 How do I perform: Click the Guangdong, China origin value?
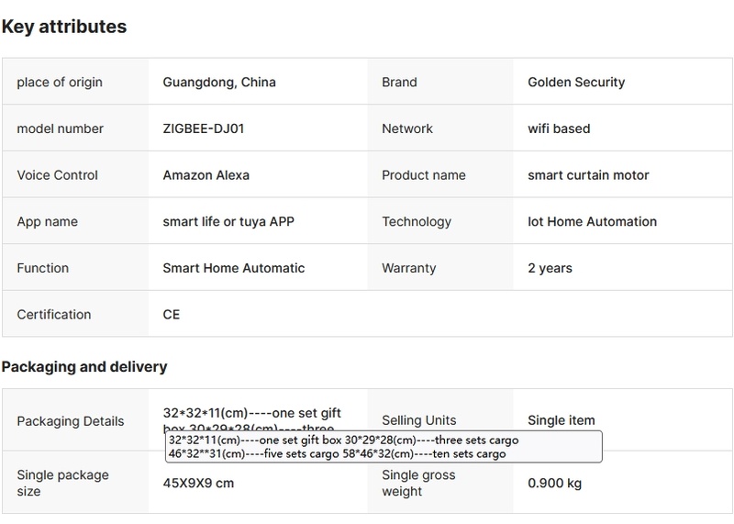click(x=219, y=83)
